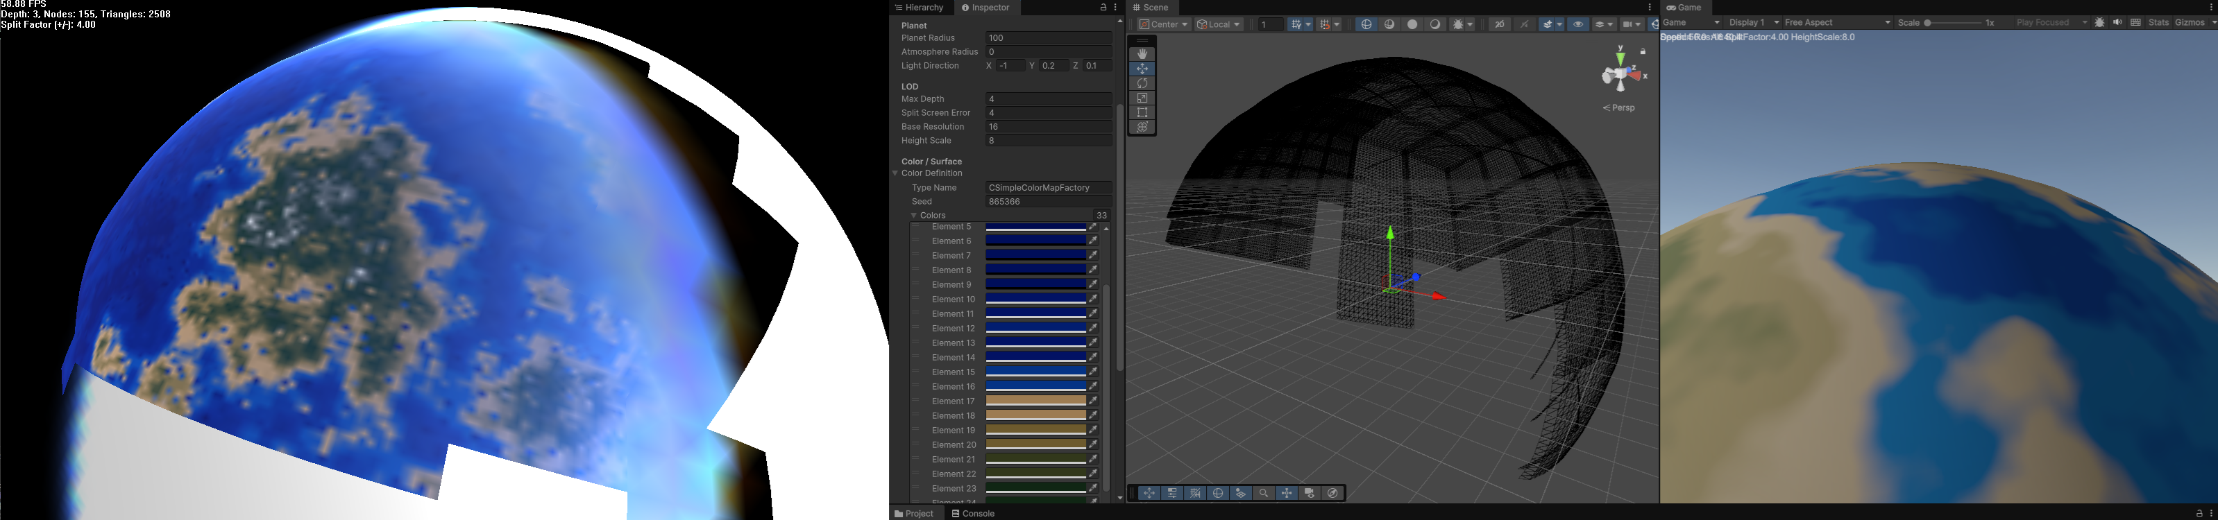
Task: Click the Max Depth field
Action: pyautogui.click(x=1048, y=99)
